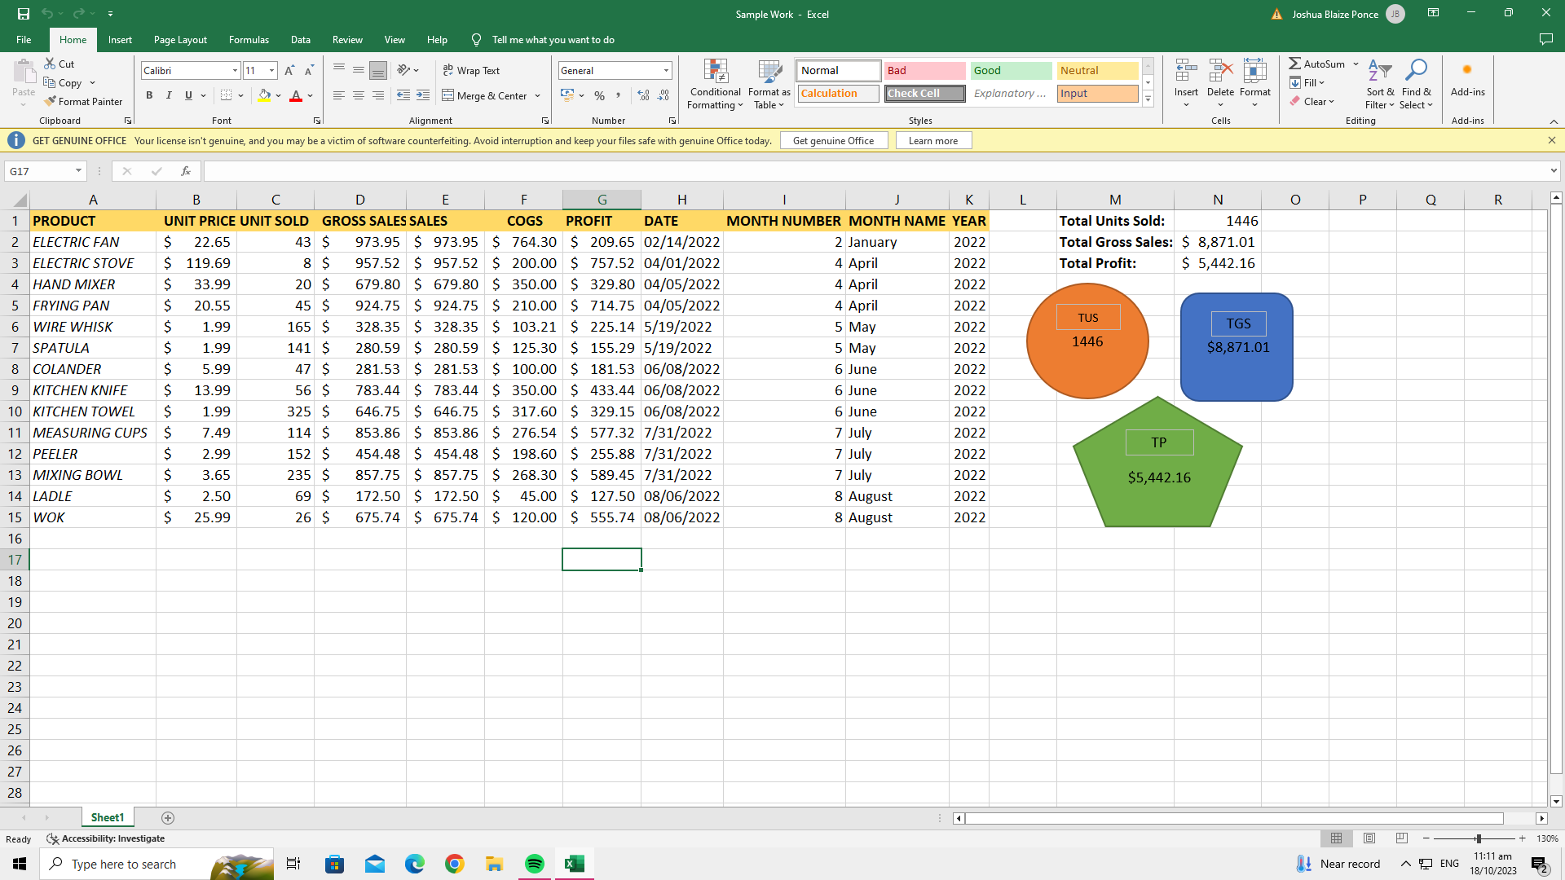1565x880 pixels.
Task: Toggle Italic formatting
Action: click(x=169, y=95)
